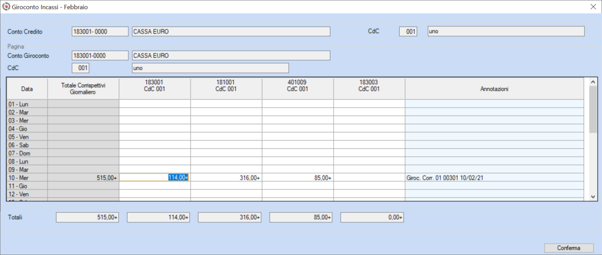This screenshot has width=602, height=255.
Task: Click the Conferma button
Action: pos(569,248)
